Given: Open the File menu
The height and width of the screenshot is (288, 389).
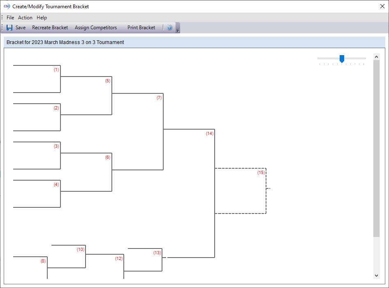Looking at the screenshot, I should click(10, 18).
